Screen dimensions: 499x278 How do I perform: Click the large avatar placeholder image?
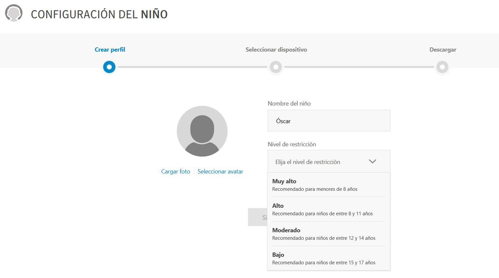point(202,131)
